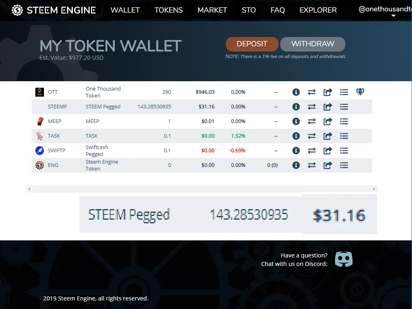
Task: Click transfer arrows icon in TASK row
Action: pyautogui.click(x=312, y=136)
